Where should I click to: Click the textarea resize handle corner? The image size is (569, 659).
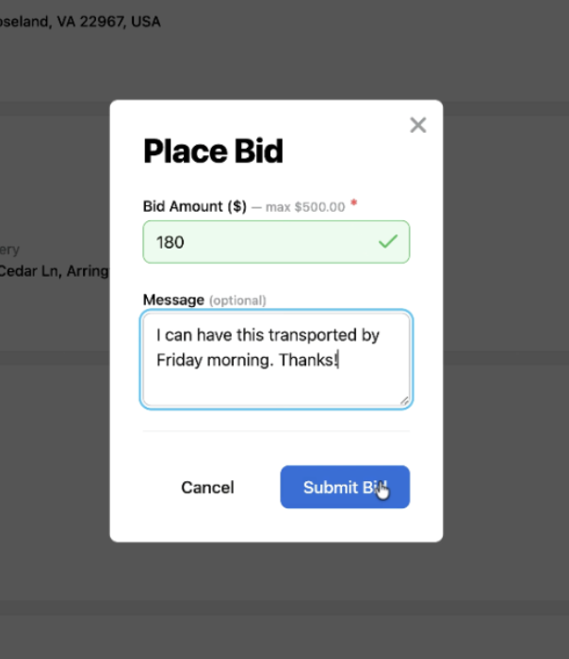coord(404,401)
